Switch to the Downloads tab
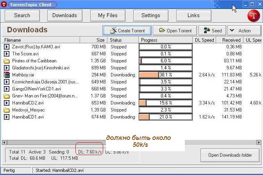 pyautogui.click(x=65, y=16)
